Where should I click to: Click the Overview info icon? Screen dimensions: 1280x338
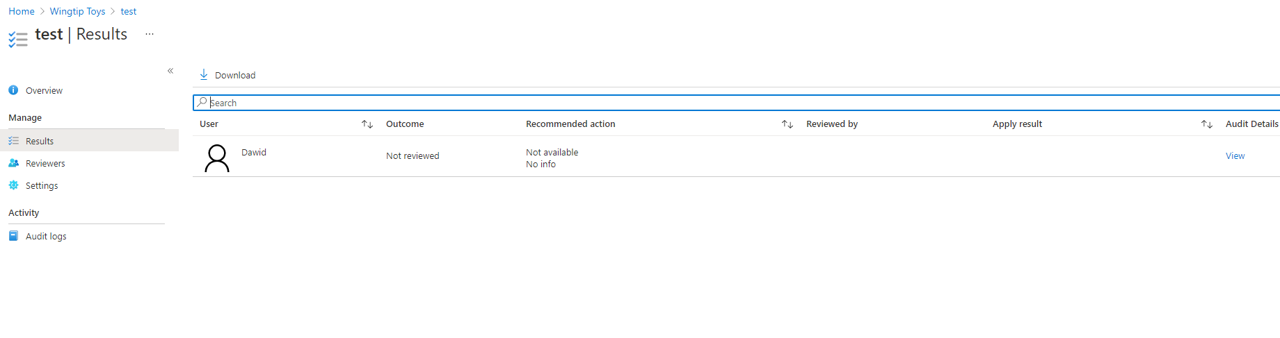coord(13,90)
